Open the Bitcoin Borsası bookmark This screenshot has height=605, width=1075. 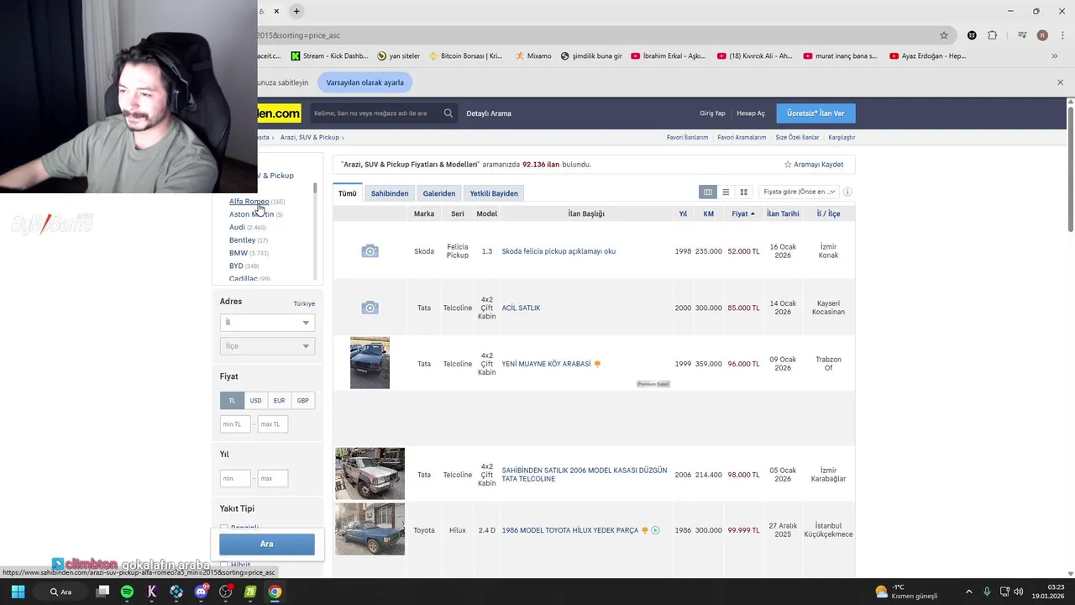coord(465,56)
